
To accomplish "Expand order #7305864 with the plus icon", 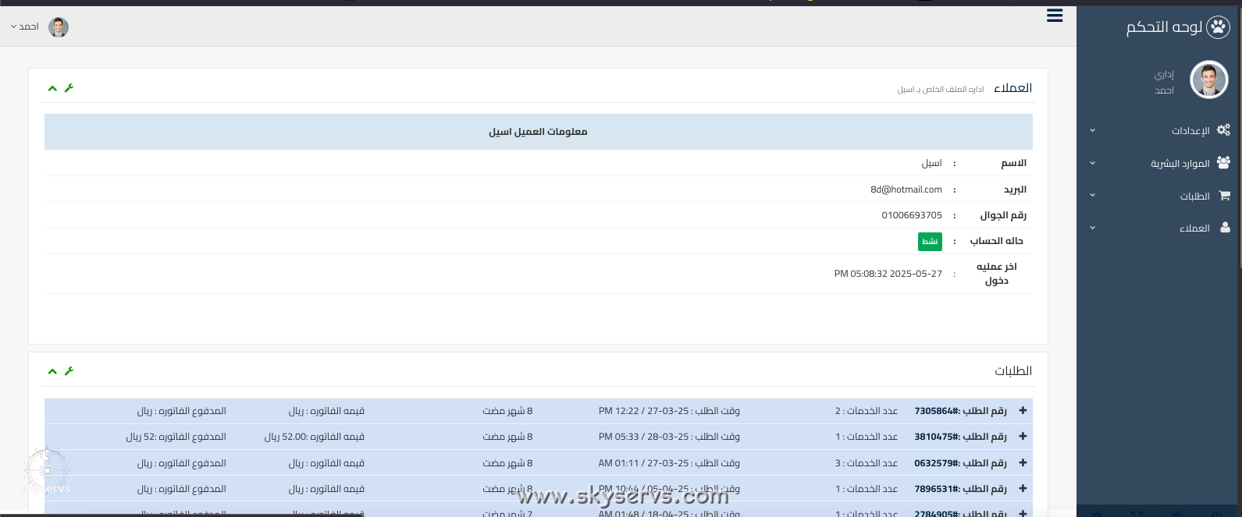I will tap(1023, 411).
